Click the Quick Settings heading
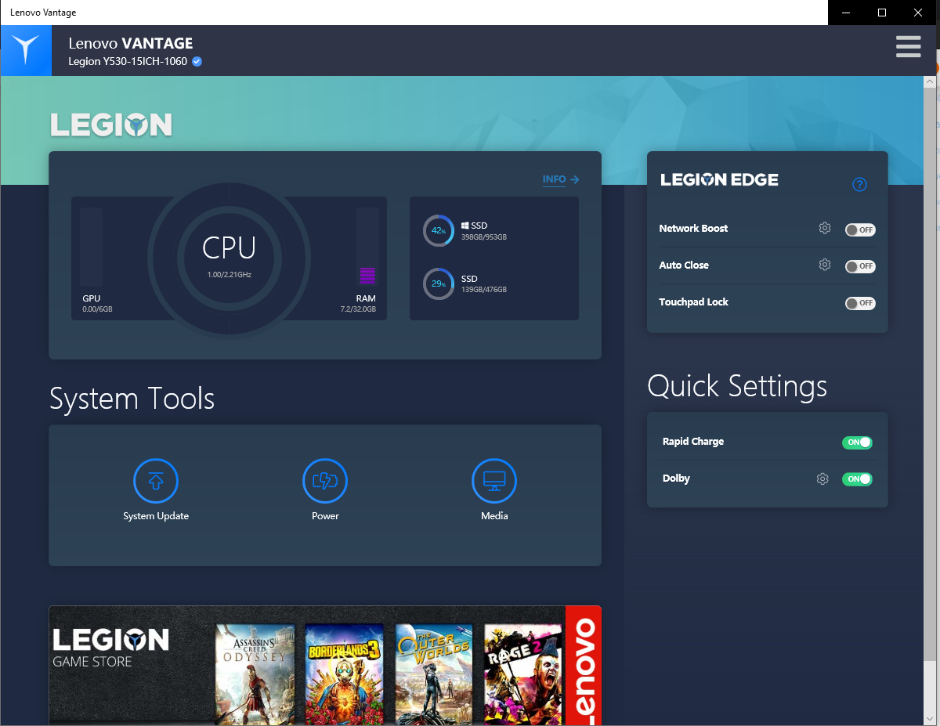The height and width of the screenshot is (726, 940). [x=737, y=386]
